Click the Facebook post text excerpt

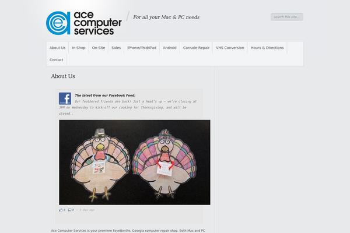128,107
